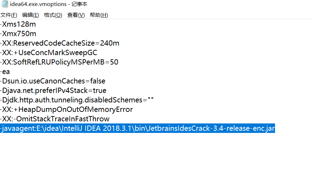This screenshot has height=175, width=312.
Task: Click the tunneling.disabledSchemes line
Action: tap(77, 100)
